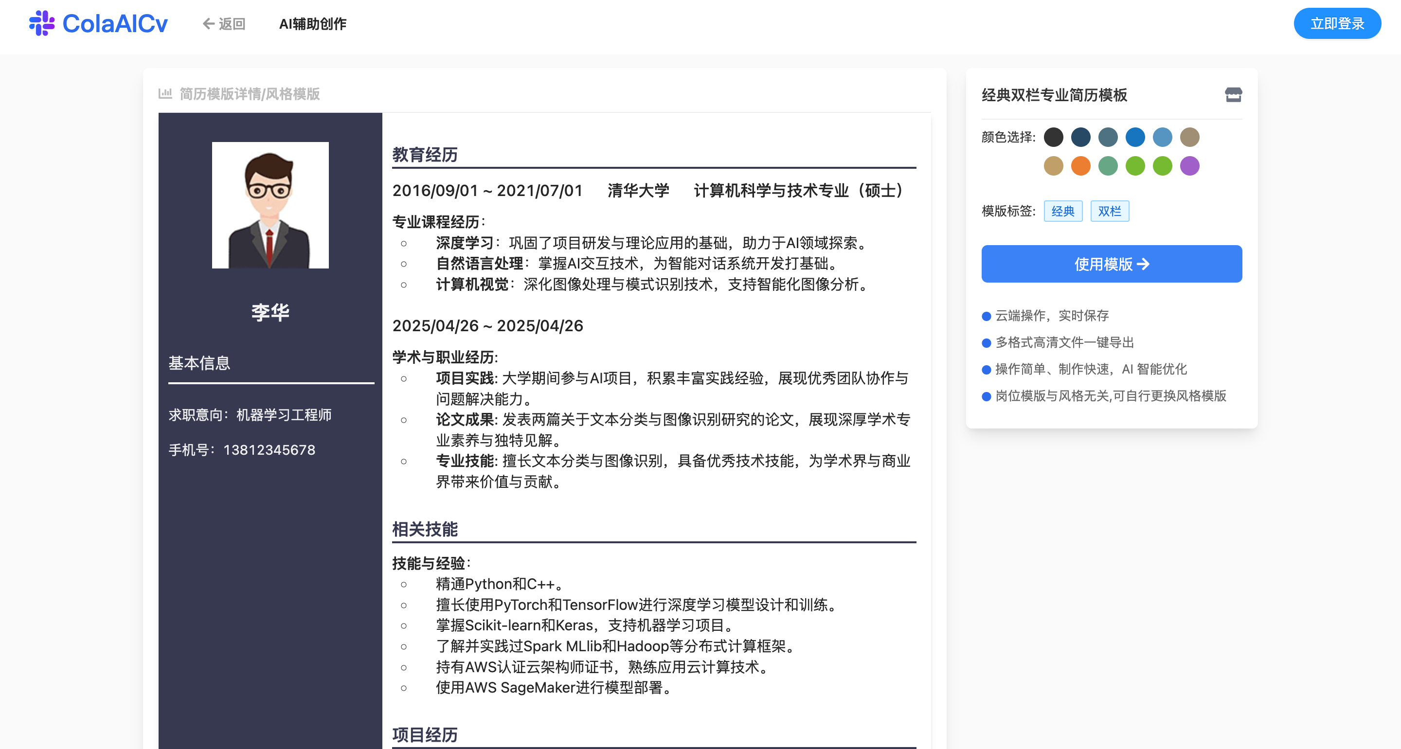Image resolution: width=1401 pixels, height=749 pixels.
Task: Click the 教育经历 section heading
Action: (424, 155)
